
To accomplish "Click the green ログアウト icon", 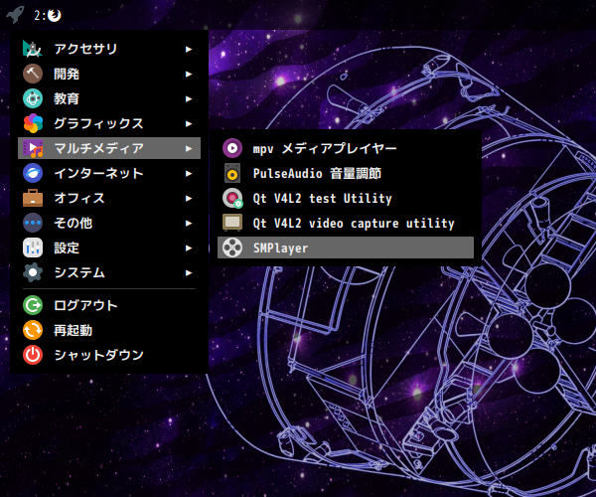I will pos(33,305).
